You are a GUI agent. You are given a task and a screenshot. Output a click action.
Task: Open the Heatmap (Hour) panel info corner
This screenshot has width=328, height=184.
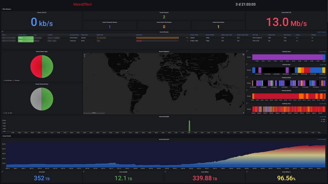click(247, 51)
